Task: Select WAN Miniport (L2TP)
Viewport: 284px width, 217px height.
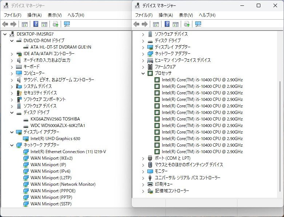Action: pyautogui.click(x=51, y=177)
